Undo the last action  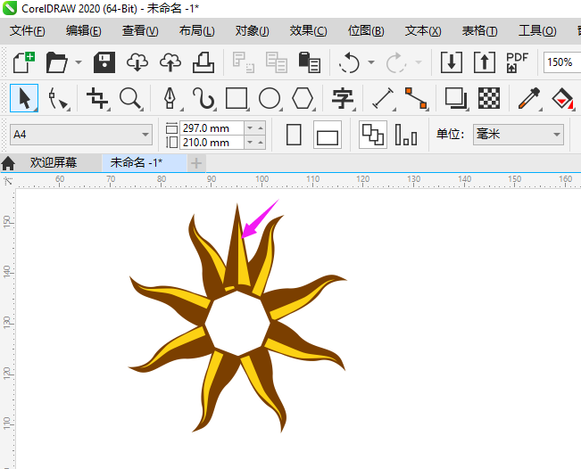point(350,62)
